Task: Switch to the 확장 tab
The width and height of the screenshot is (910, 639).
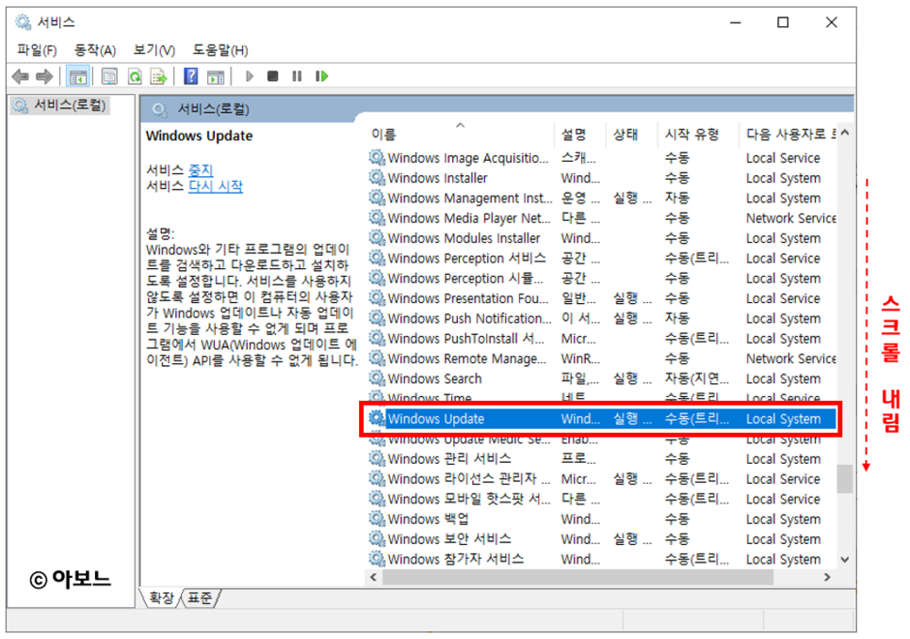Action: 161,598
